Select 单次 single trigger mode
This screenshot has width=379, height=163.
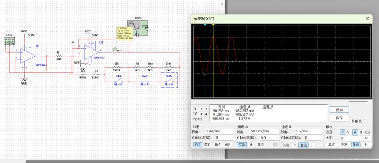(331, 145)
